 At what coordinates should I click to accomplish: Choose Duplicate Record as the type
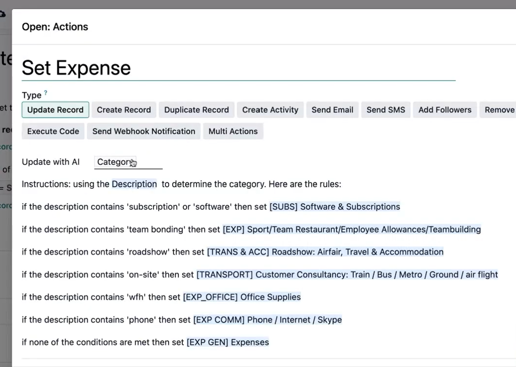pos(196,110)
